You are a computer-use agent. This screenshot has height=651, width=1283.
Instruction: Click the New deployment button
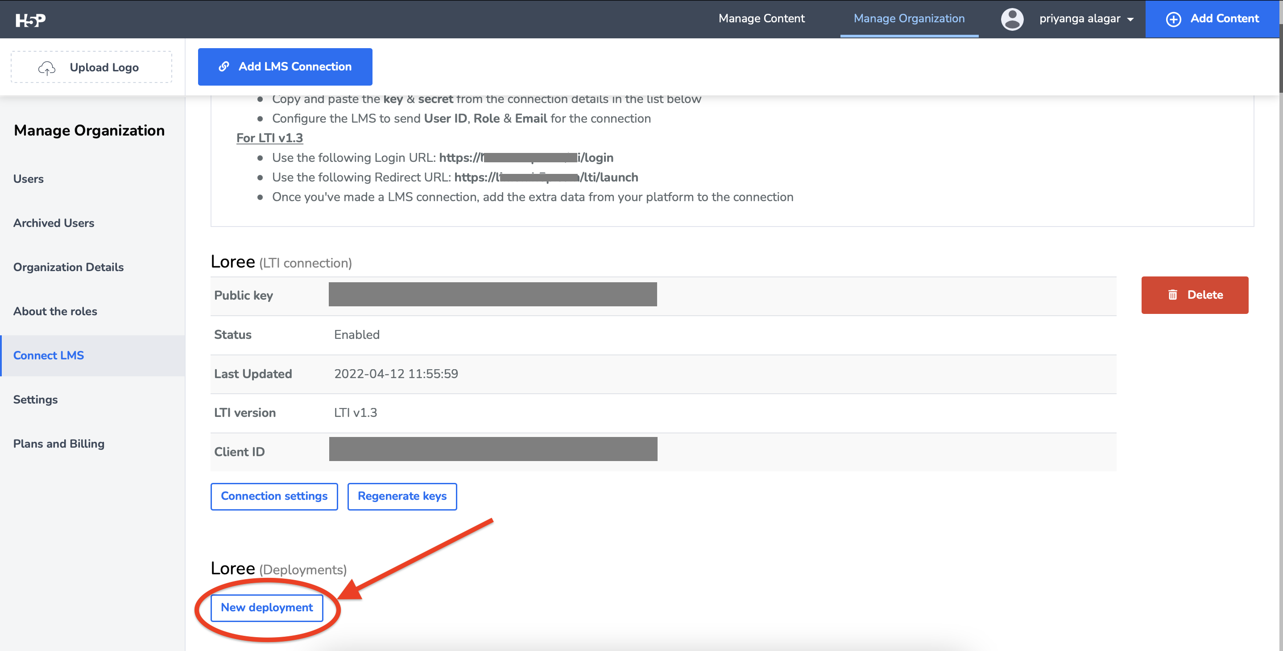coord(266,608)
